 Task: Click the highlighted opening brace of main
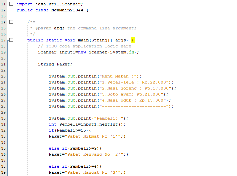133,40
